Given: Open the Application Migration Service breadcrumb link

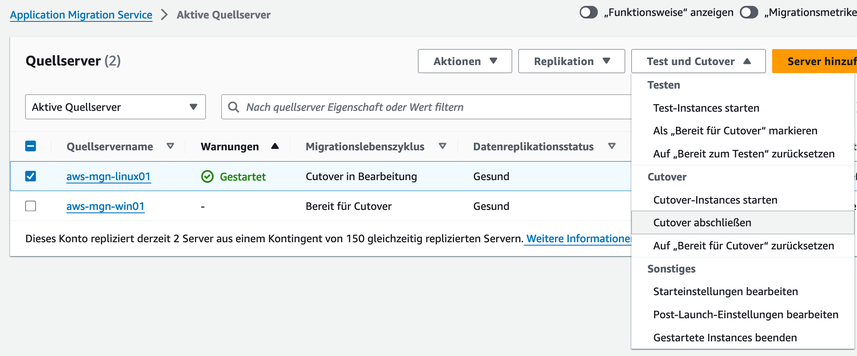Looking at the screenshot, I should 81,15.
